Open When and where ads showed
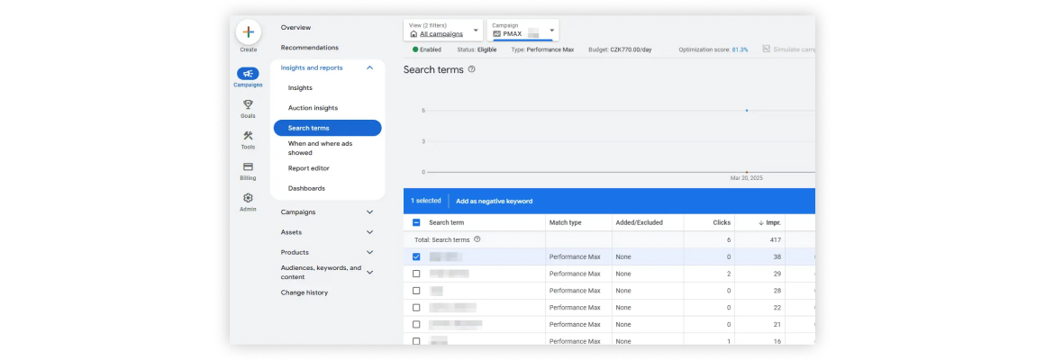The height and width of the screenshot is (360, 1045). [320, 148]
